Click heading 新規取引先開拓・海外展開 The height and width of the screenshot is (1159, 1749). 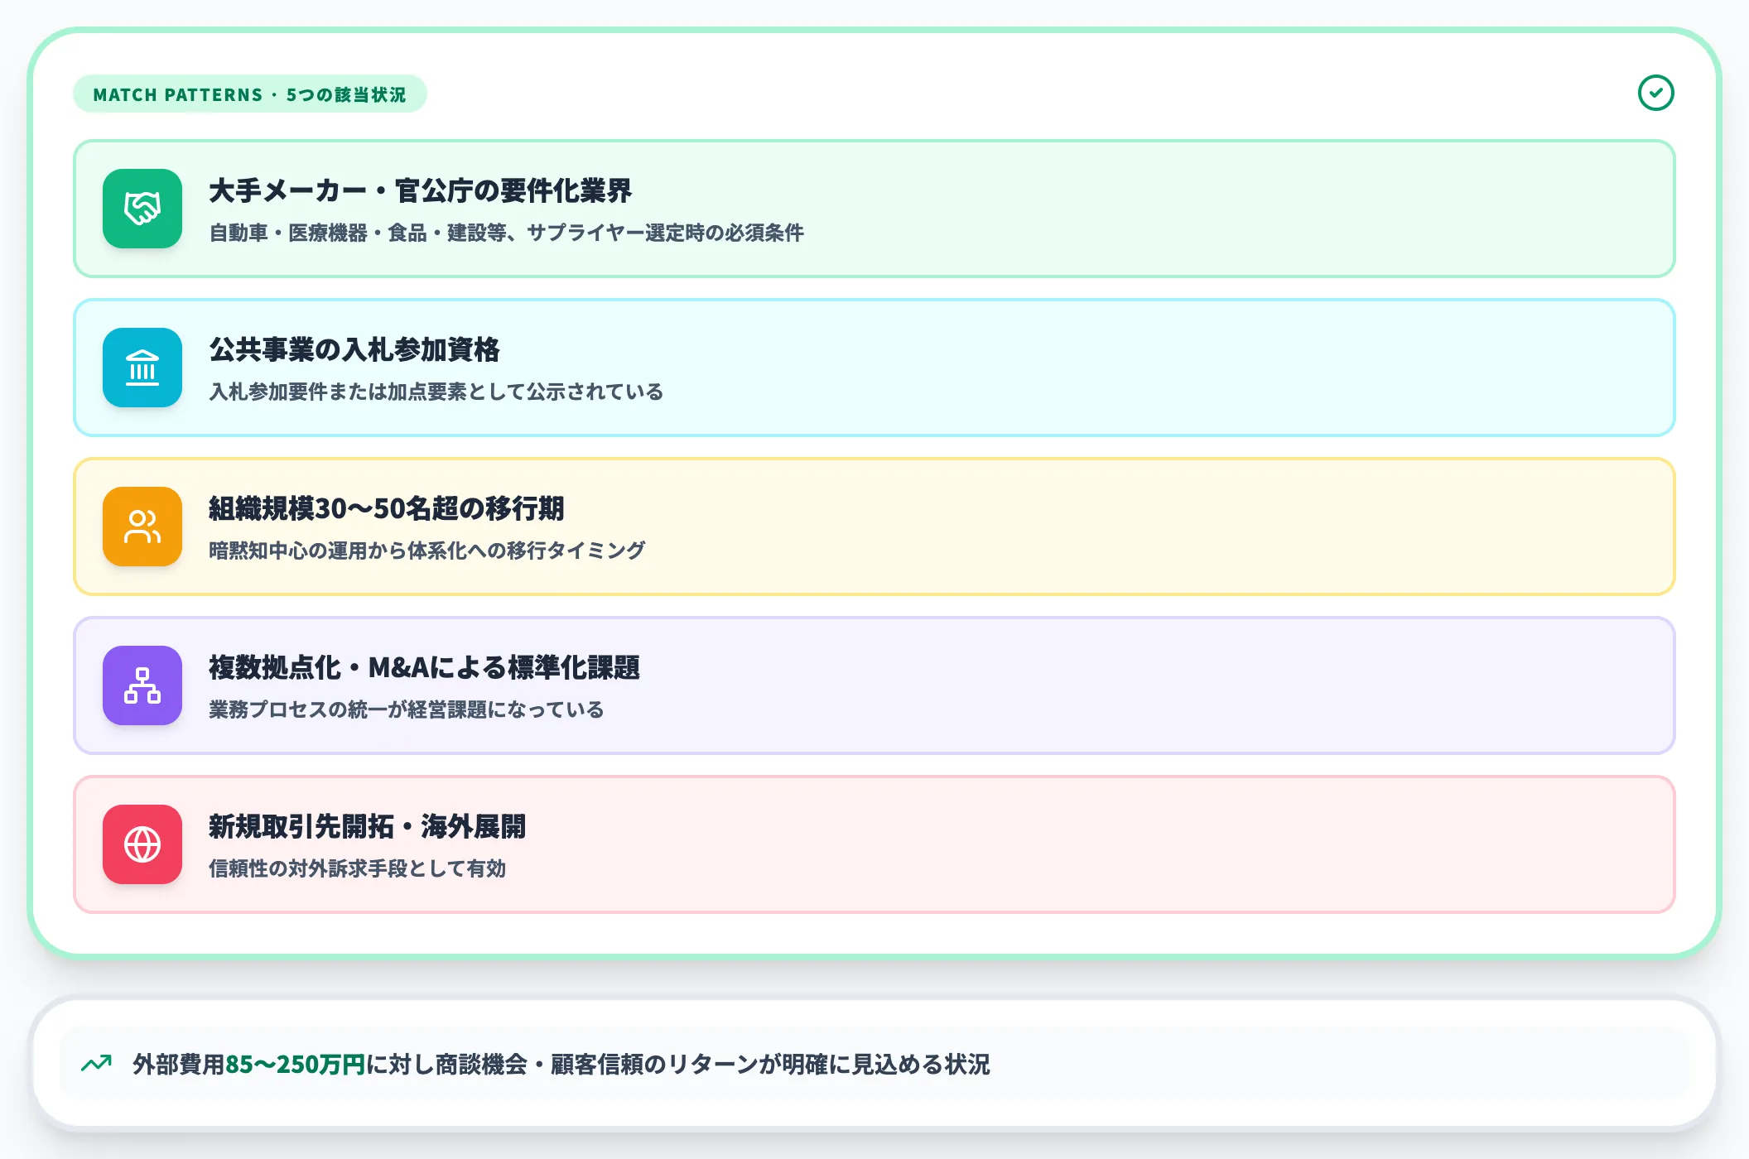(368, 826)
